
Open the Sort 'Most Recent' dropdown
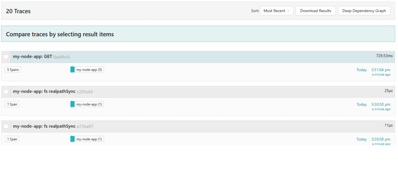click(277, 11)
